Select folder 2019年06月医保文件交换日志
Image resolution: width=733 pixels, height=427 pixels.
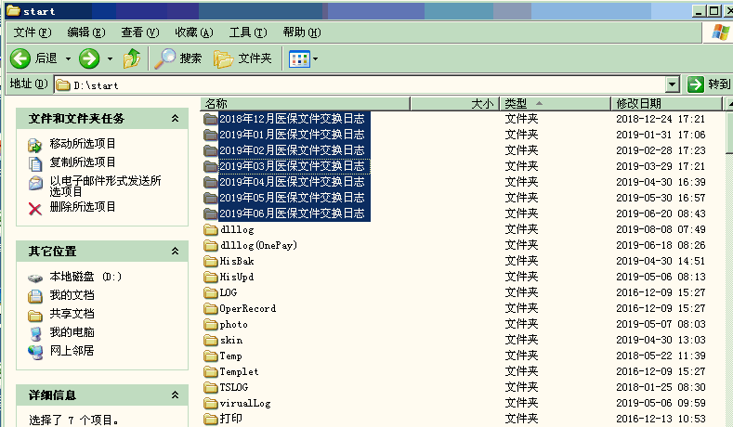292,213
